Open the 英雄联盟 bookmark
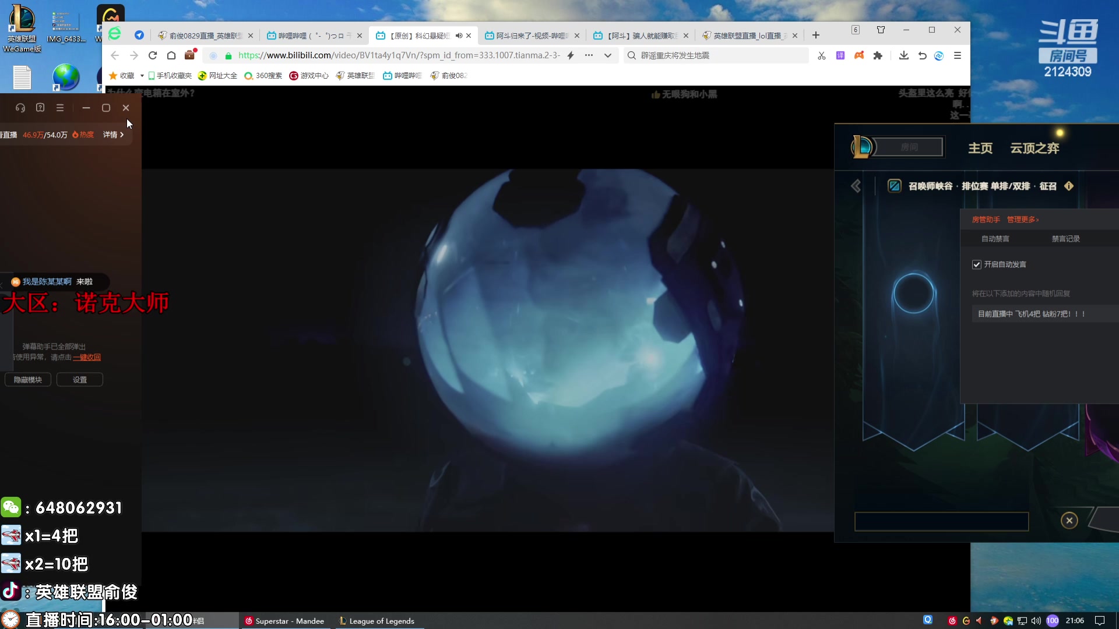The width and height of the screenshot is (1119, 629). coord(355,76)
